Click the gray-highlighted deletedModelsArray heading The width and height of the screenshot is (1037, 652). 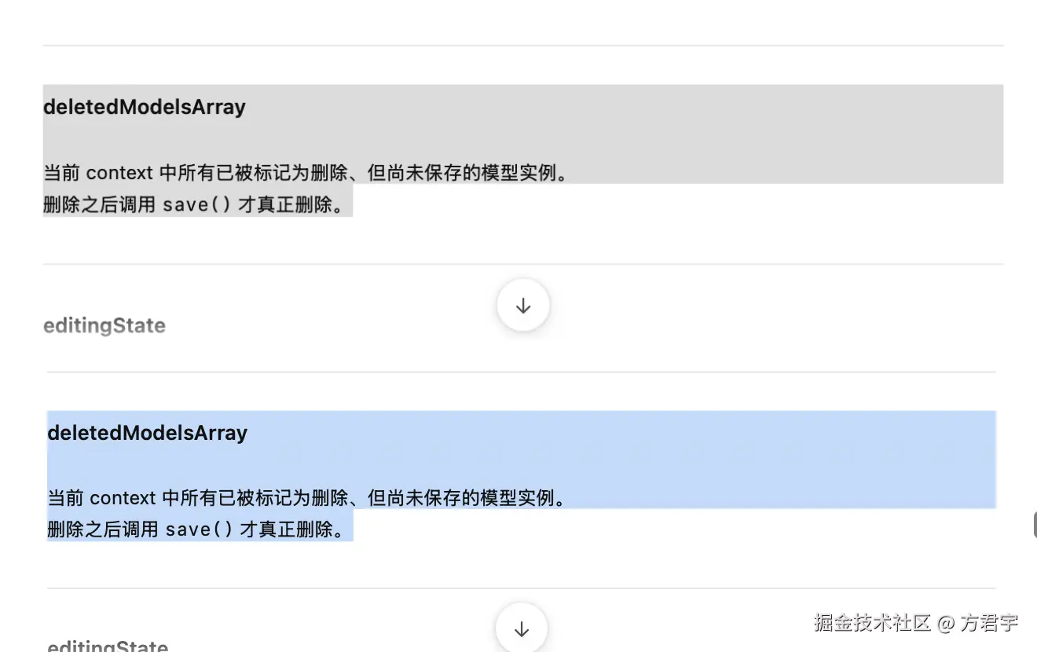[x=145, y=107]
